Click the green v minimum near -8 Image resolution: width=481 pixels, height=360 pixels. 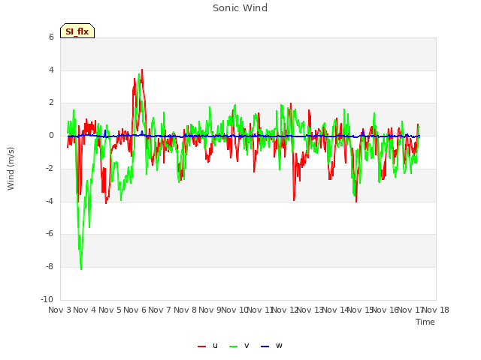(x=81, y=269)
